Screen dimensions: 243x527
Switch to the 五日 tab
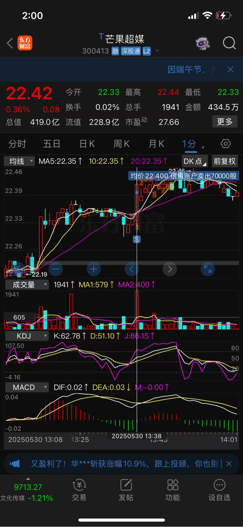coord(52,144)
